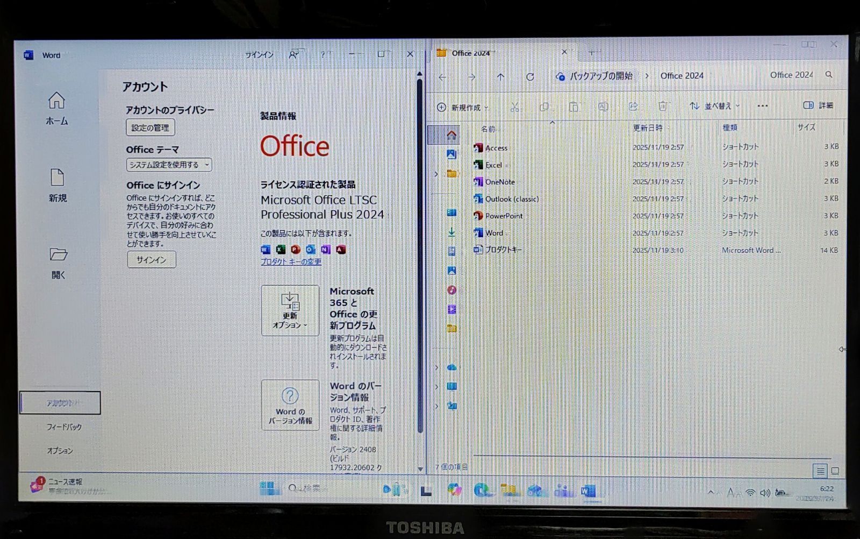Select the Access shortcut file
The width and height of the screenshot is (860, 539).
[656, 147]
